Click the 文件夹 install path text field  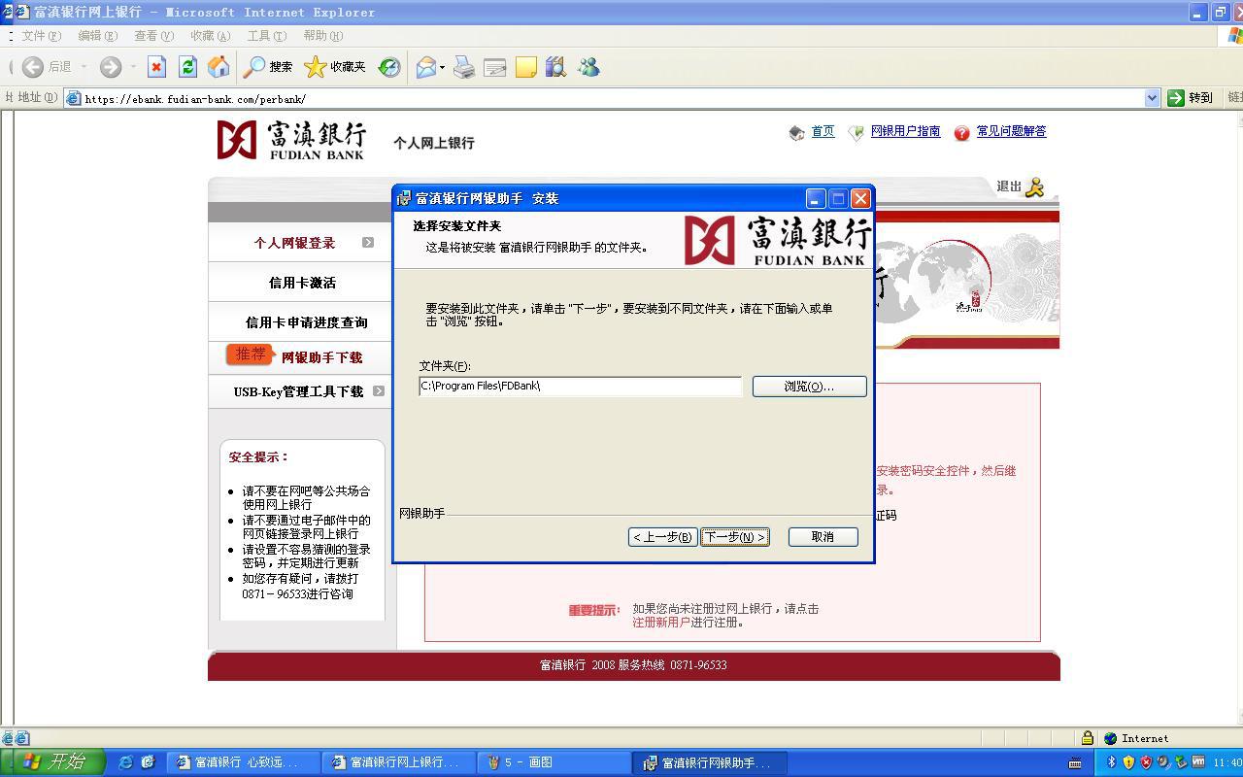580,387
